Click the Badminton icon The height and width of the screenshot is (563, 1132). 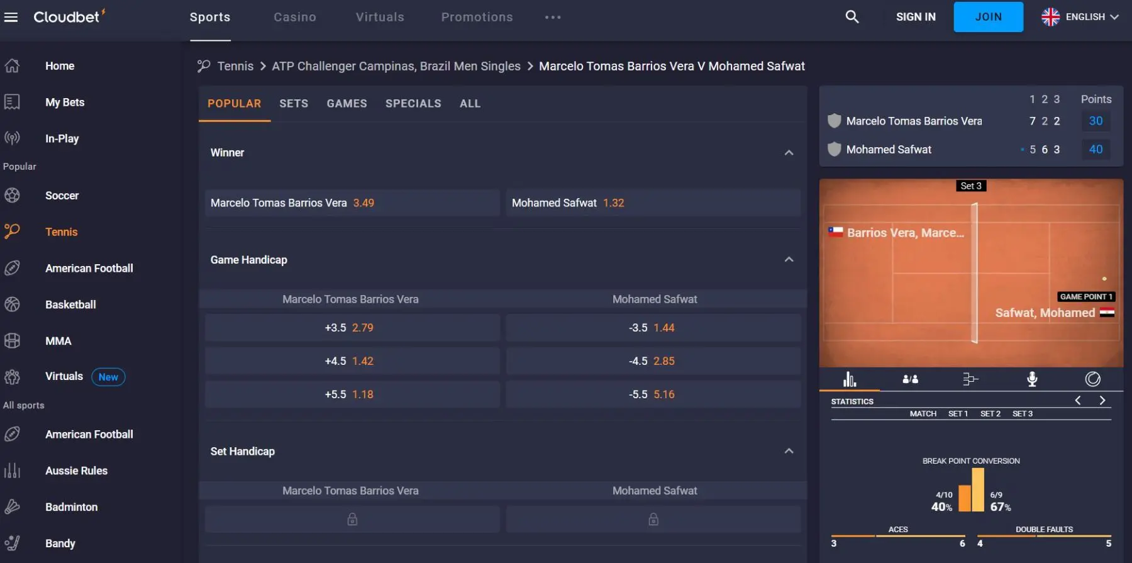pos(12,507)
